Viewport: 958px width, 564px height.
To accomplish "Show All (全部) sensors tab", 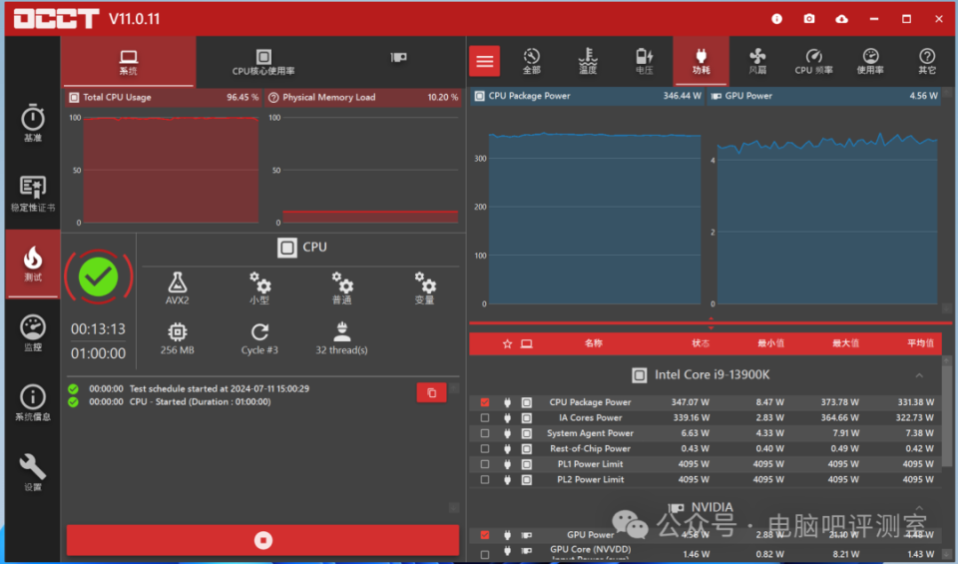I will (x=532, y=61).
